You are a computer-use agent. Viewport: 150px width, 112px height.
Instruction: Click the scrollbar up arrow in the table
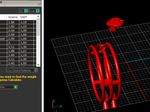[x=38, y=16]
